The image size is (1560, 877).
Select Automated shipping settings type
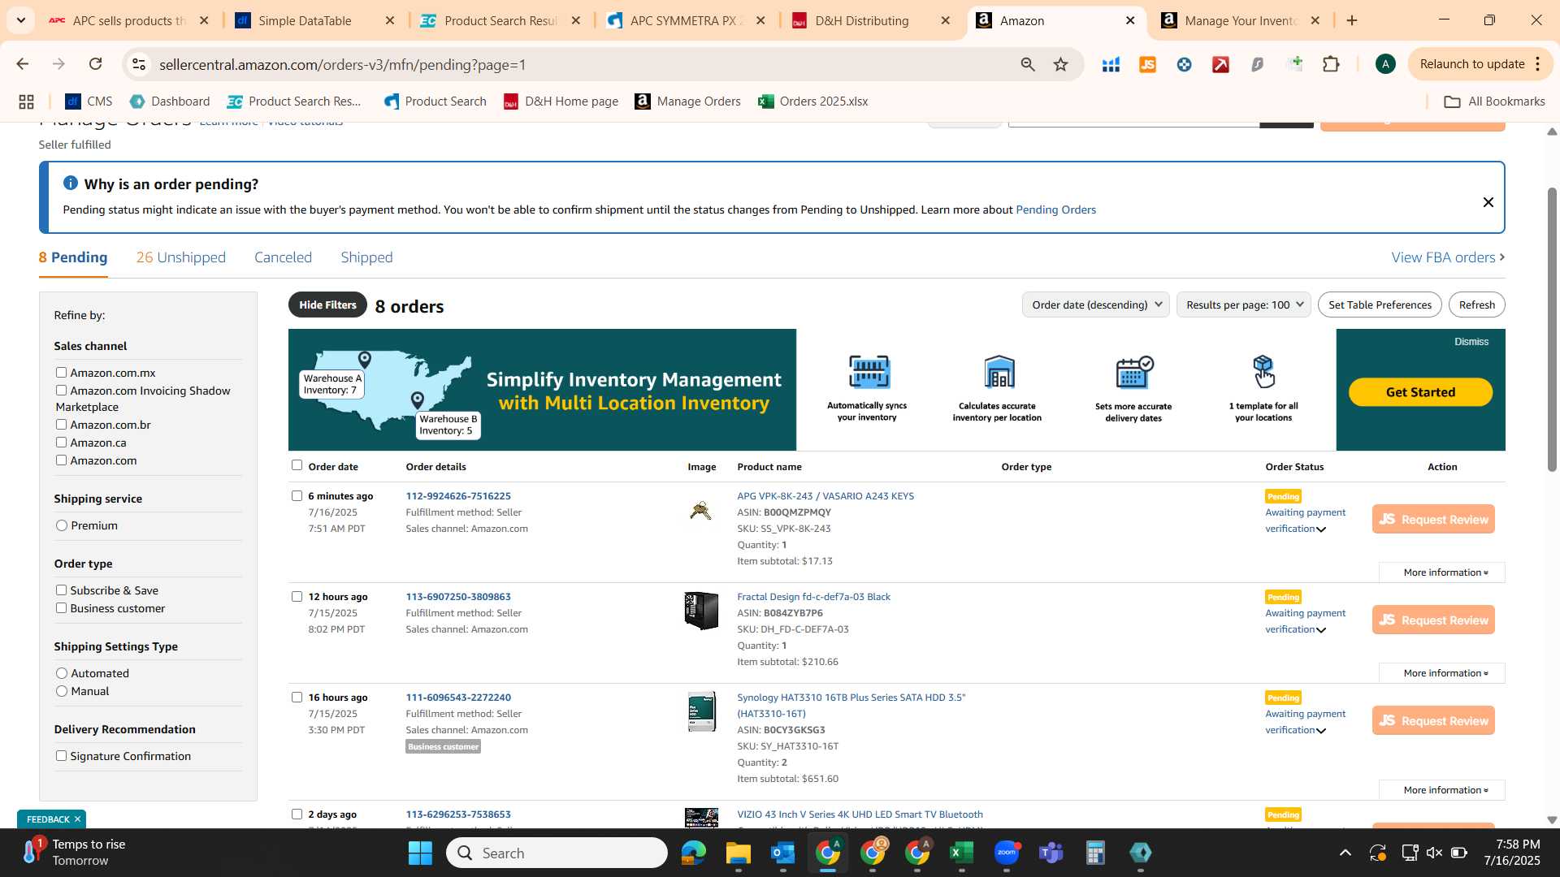(62, 673)
